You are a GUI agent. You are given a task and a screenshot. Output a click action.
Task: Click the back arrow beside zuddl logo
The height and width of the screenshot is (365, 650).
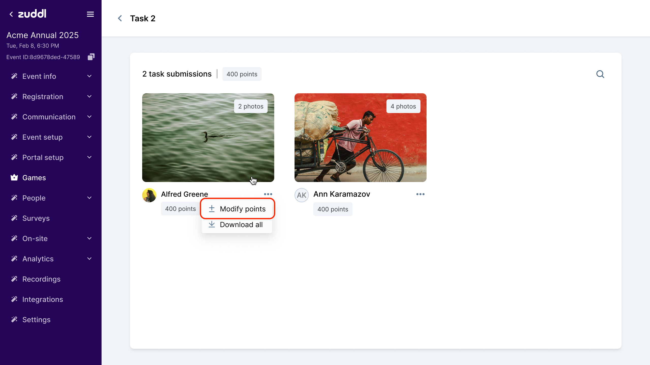(x=11, y=14)
